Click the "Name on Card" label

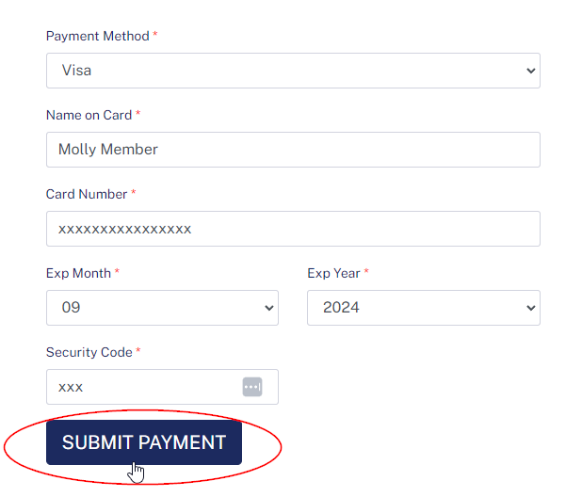point(89,115)
